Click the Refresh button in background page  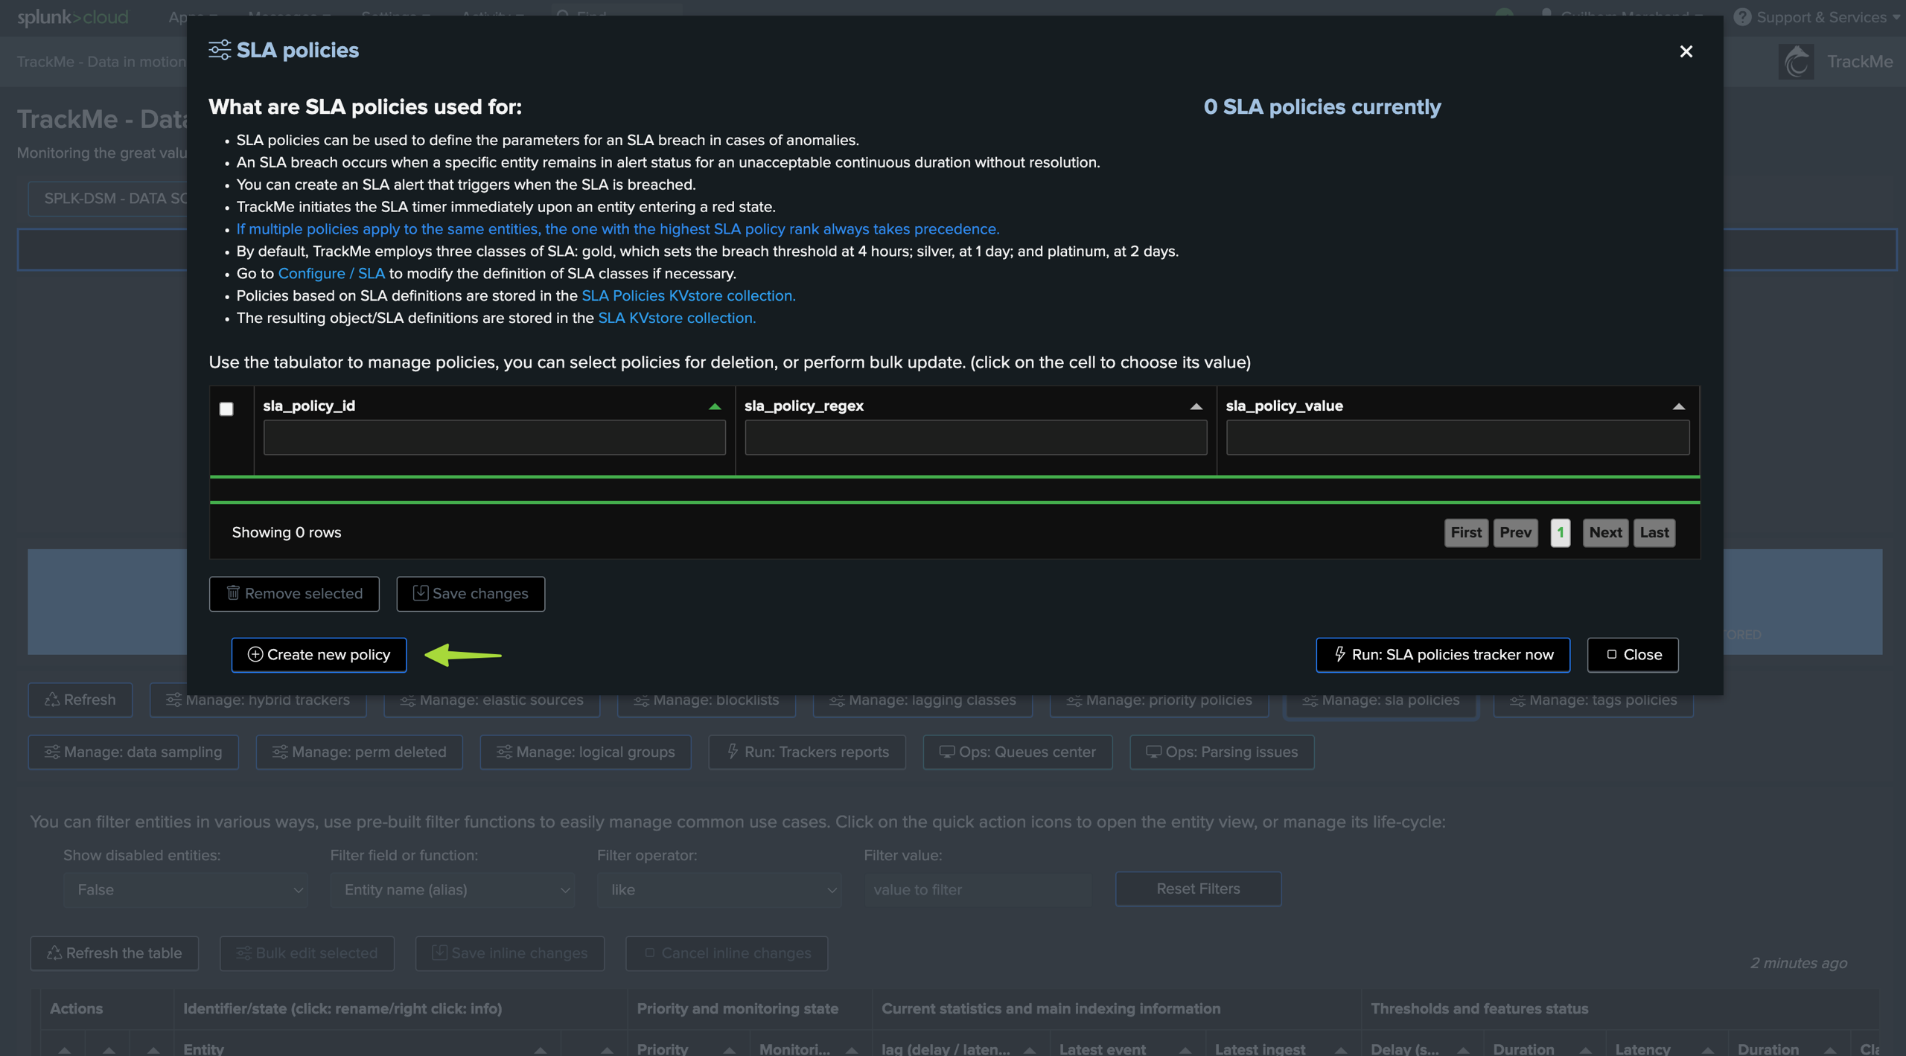(x=80, y=700)
